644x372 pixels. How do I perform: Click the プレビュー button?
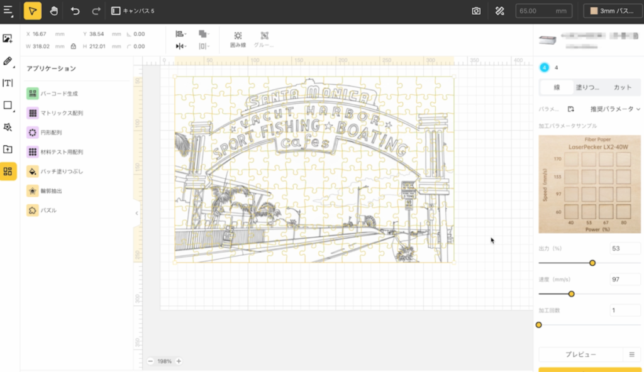[579, 354]
